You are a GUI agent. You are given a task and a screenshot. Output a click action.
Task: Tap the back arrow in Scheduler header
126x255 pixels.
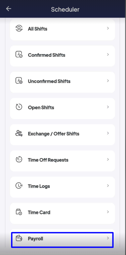[x=9, y=9]
